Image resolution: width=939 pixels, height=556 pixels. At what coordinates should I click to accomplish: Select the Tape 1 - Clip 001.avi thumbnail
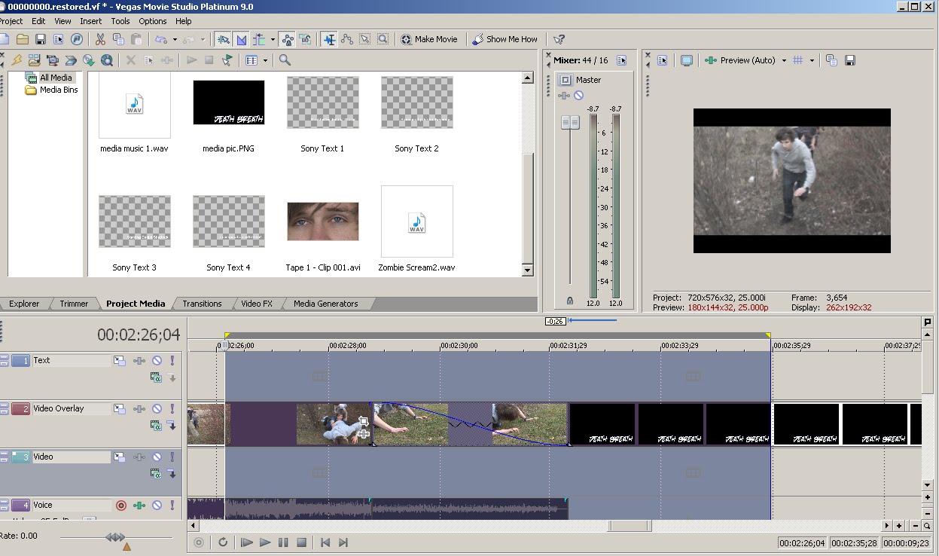[x=322, y=221]
